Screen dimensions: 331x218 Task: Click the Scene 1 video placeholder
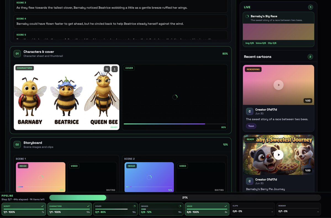[92, 177]
